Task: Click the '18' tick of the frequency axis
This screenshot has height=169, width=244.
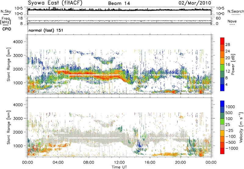Action: pos(20,18)
